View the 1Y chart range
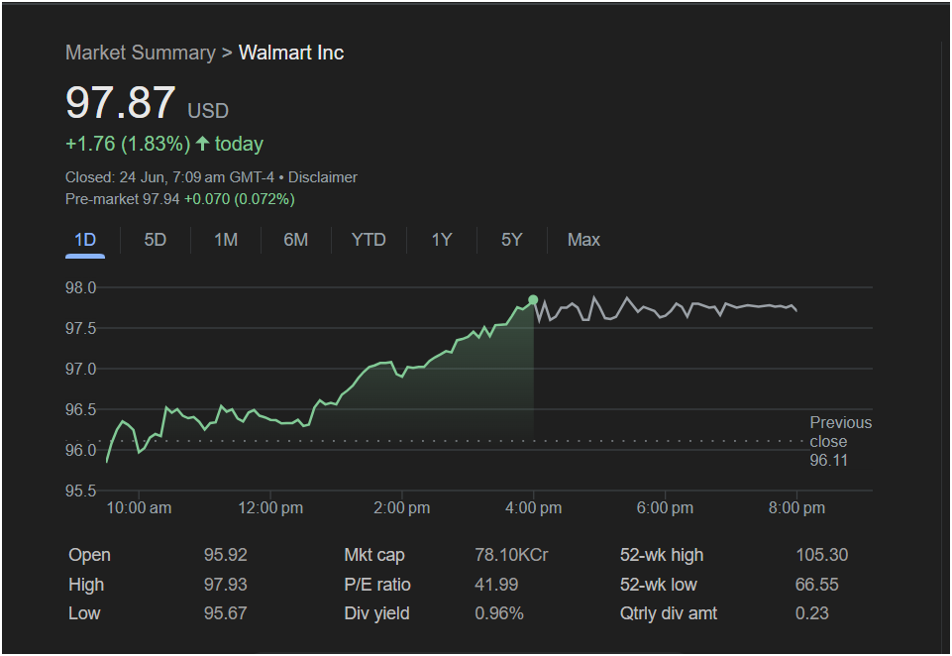This screenshot has height=656, width=952. point(442,240)
